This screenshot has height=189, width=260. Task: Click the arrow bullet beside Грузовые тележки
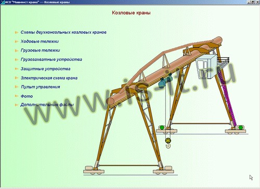click(x=17, y=51)
